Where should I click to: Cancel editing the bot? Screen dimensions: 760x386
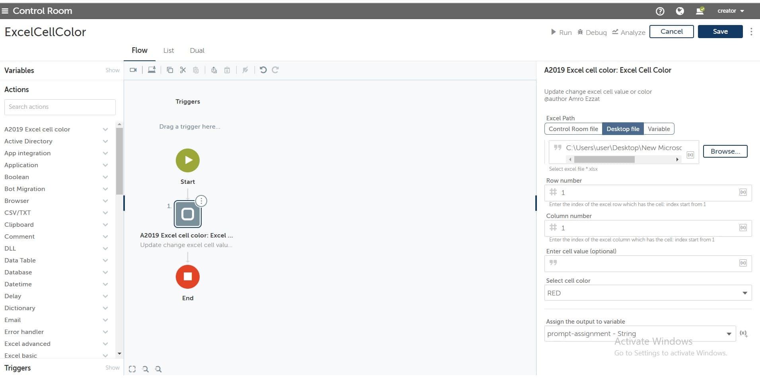click(x=671, y=31)
